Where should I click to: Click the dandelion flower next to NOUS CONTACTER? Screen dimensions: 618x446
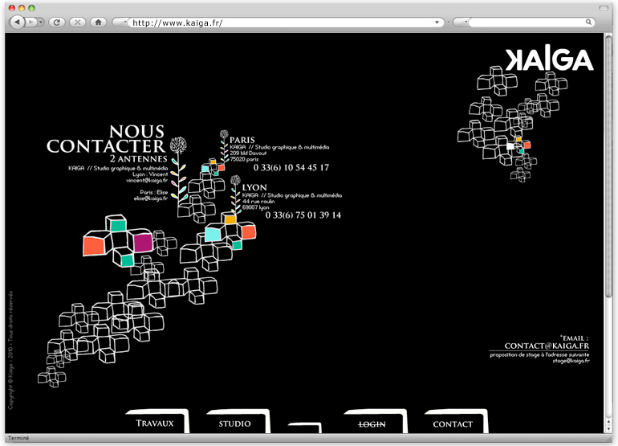coord(178,145)
